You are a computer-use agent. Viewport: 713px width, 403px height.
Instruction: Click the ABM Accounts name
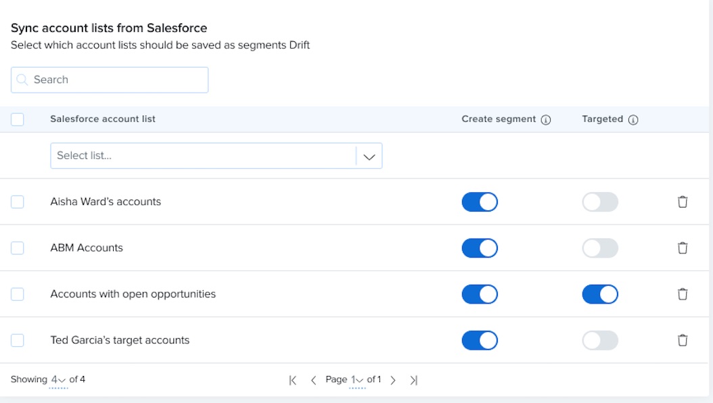pyautogui.click(x=87, y=248)
